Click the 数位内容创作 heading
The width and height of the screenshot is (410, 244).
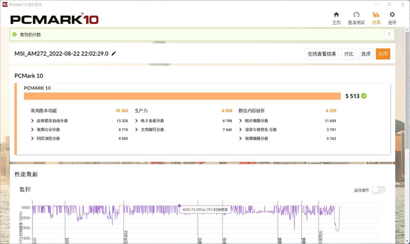coord(251,111)
